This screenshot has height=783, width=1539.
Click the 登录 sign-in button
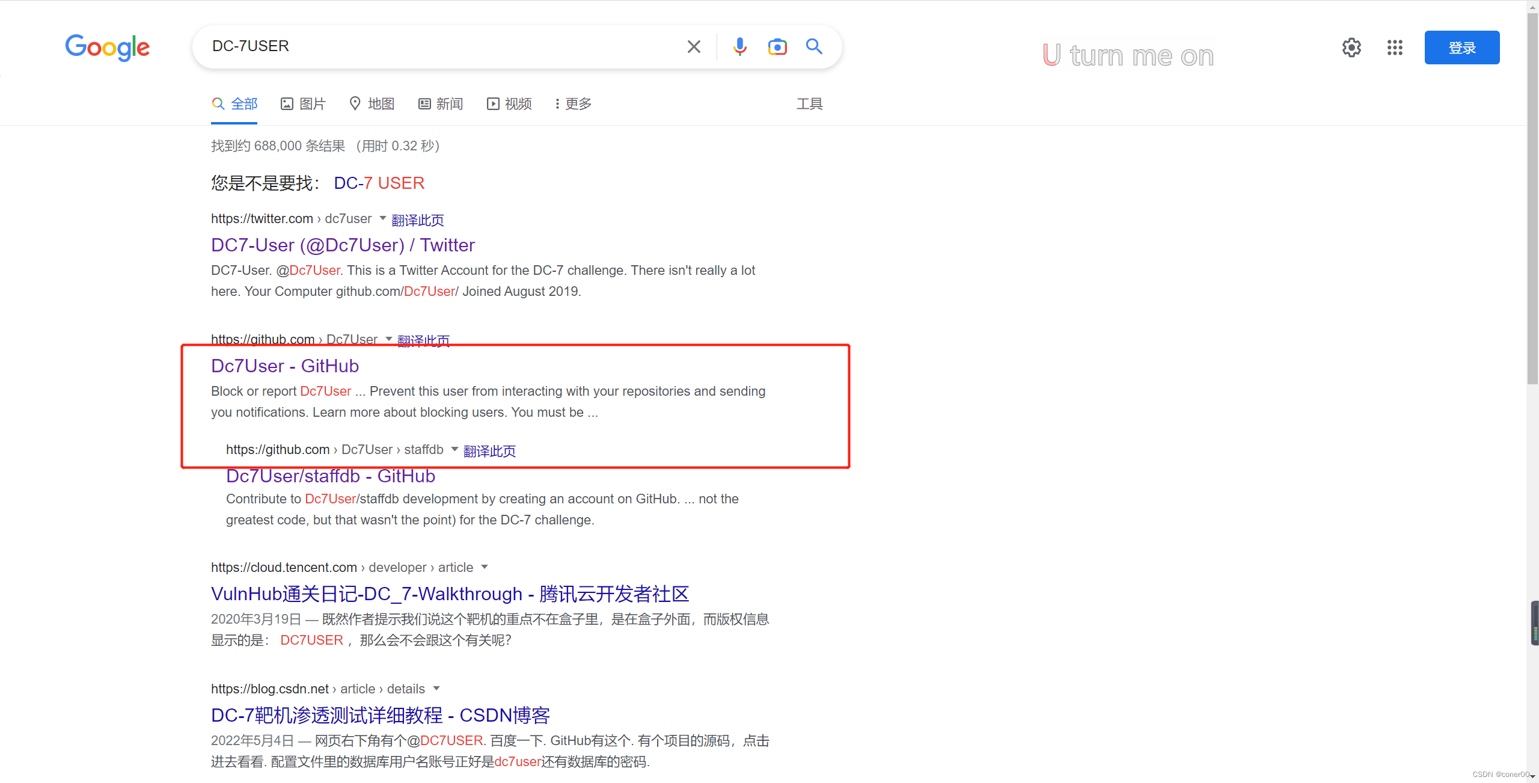[1461, 48]
